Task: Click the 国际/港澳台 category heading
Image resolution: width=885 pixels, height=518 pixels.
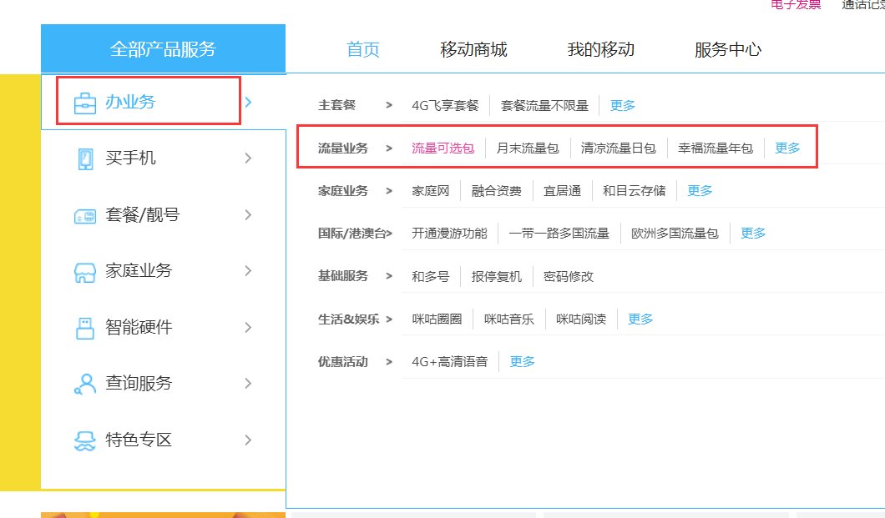Action: coord(352,234)
